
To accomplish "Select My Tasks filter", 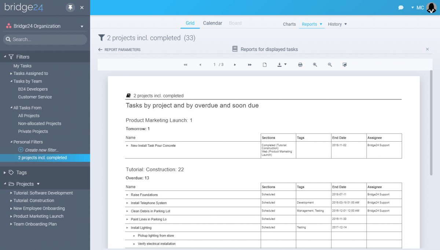I will coord(22,66).
